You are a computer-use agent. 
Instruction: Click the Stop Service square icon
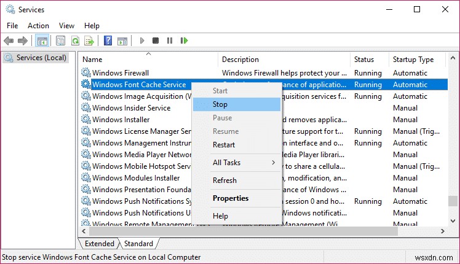[156, 41]
